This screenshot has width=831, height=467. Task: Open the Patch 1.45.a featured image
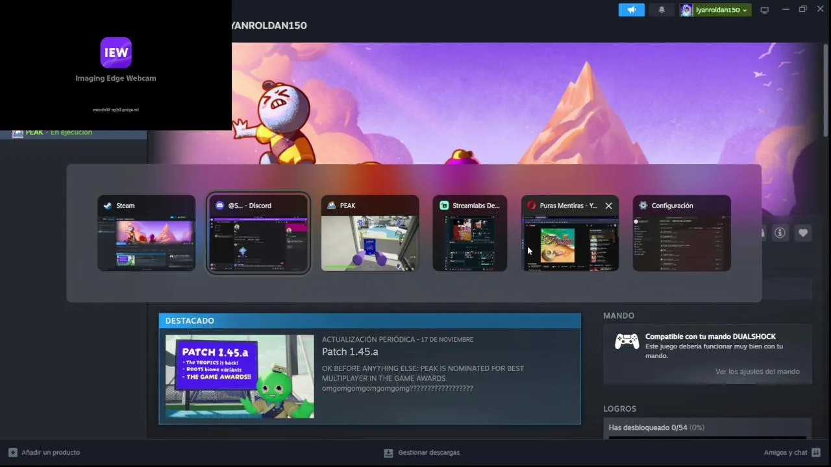click(x=240, y=376)
